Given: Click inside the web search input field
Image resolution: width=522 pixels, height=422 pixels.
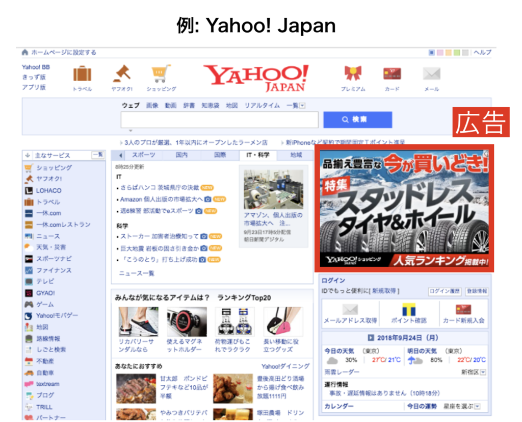Looking at the screenshot, I should [219, 120].
